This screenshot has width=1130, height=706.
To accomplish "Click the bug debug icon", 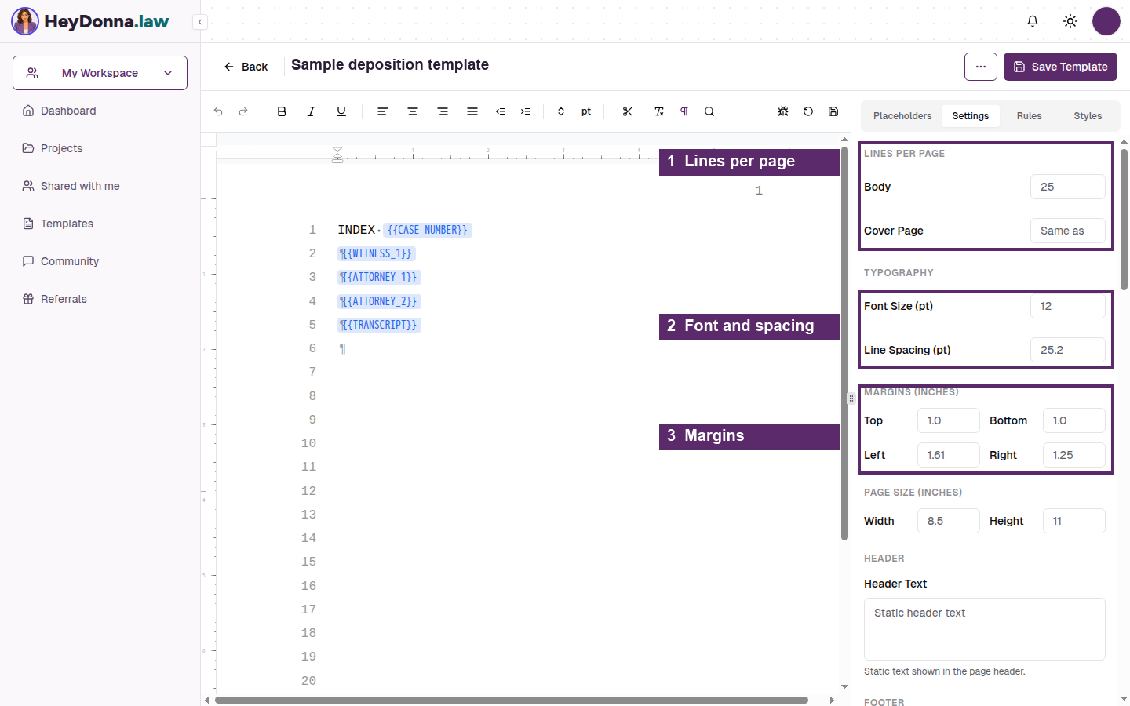I will [x=783, y=111].
